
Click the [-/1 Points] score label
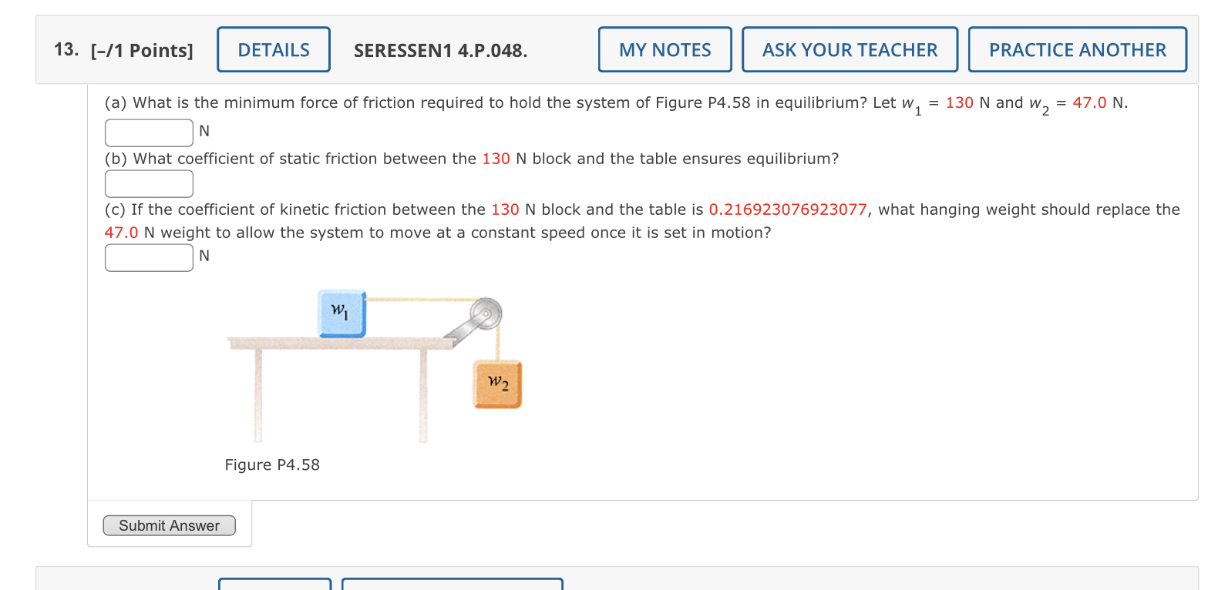143,50
